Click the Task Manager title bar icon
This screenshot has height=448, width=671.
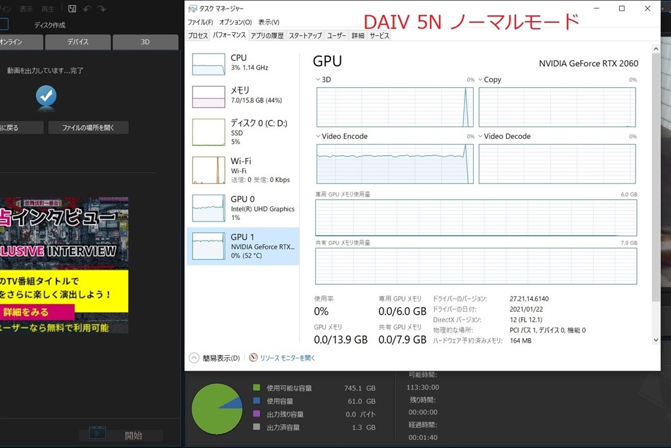pyautogui.click(x=193, y=9)
